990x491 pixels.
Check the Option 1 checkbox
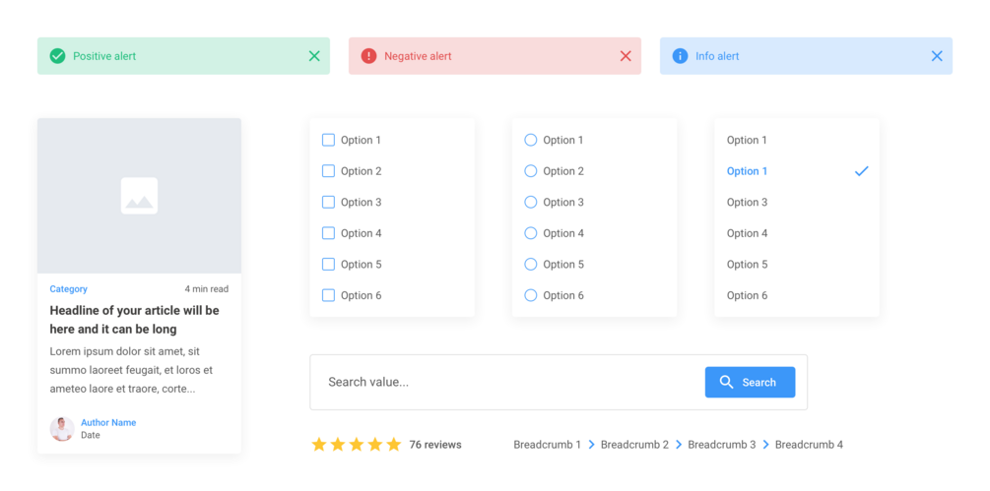[x=329, y=140]
